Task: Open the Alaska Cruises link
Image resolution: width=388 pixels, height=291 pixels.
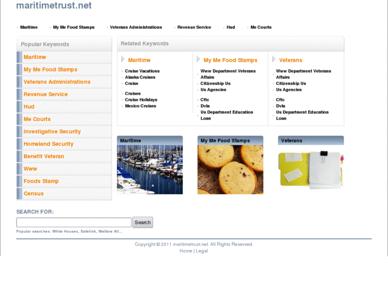Action: (140, 77)
